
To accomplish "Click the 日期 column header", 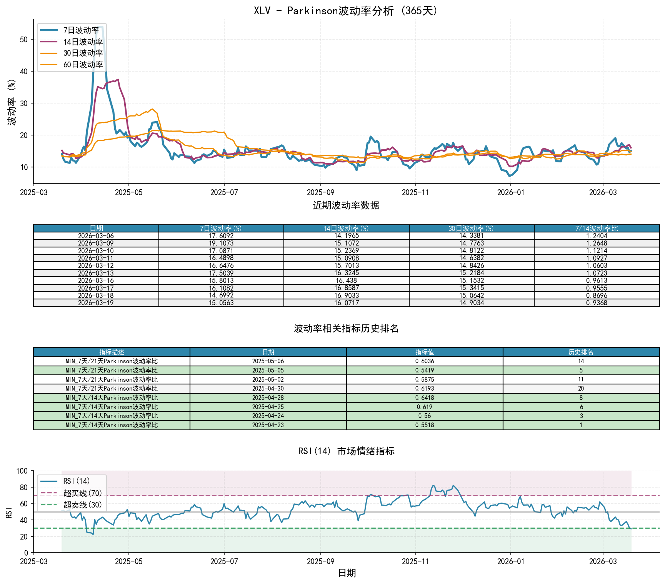I will click(95, 229).
